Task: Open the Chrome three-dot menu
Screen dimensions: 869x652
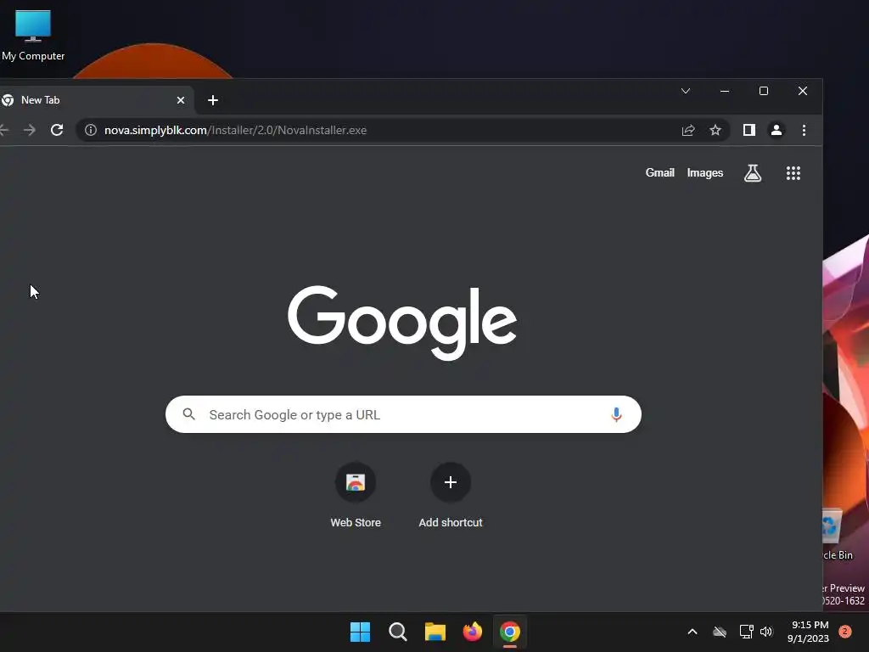Action: coord(804,130)
